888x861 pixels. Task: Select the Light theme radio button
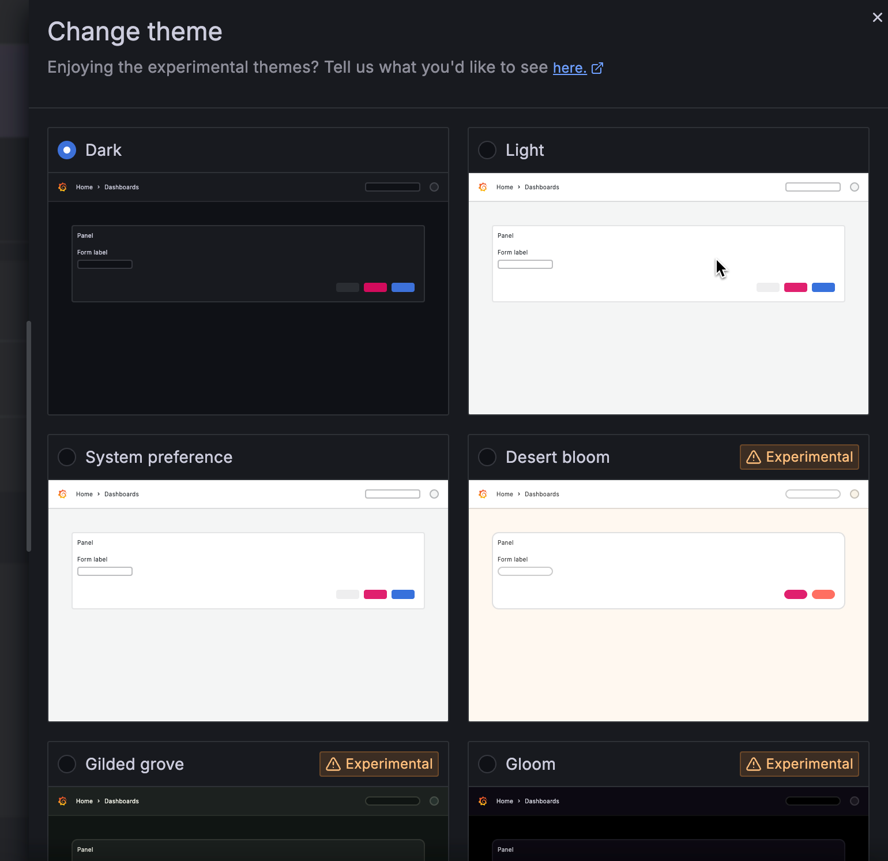[x=487, y=150]
